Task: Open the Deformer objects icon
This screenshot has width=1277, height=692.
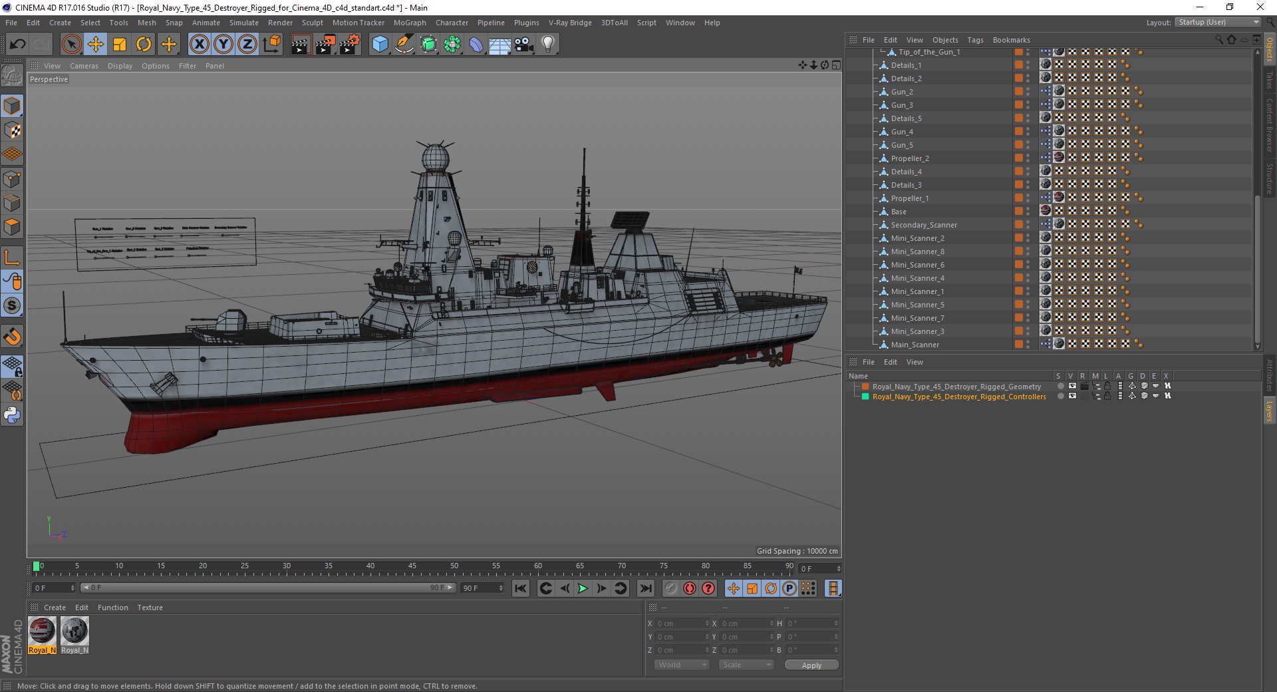Action: point(476,45)
